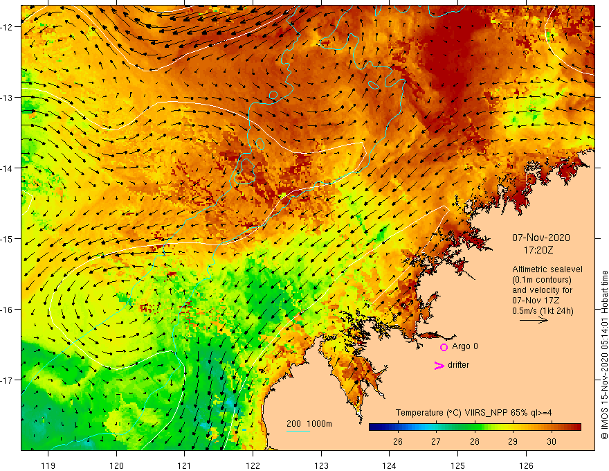Click the latitude -12 axis label

click(x=7, y=27)
